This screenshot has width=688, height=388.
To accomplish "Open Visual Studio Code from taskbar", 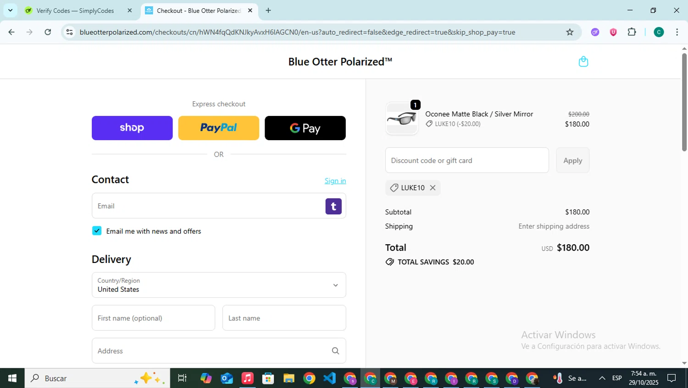I will pyautogui.click(x=329, y=378).
